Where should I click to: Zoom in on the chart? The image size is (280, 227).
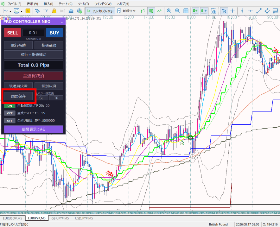pos(169,11)
